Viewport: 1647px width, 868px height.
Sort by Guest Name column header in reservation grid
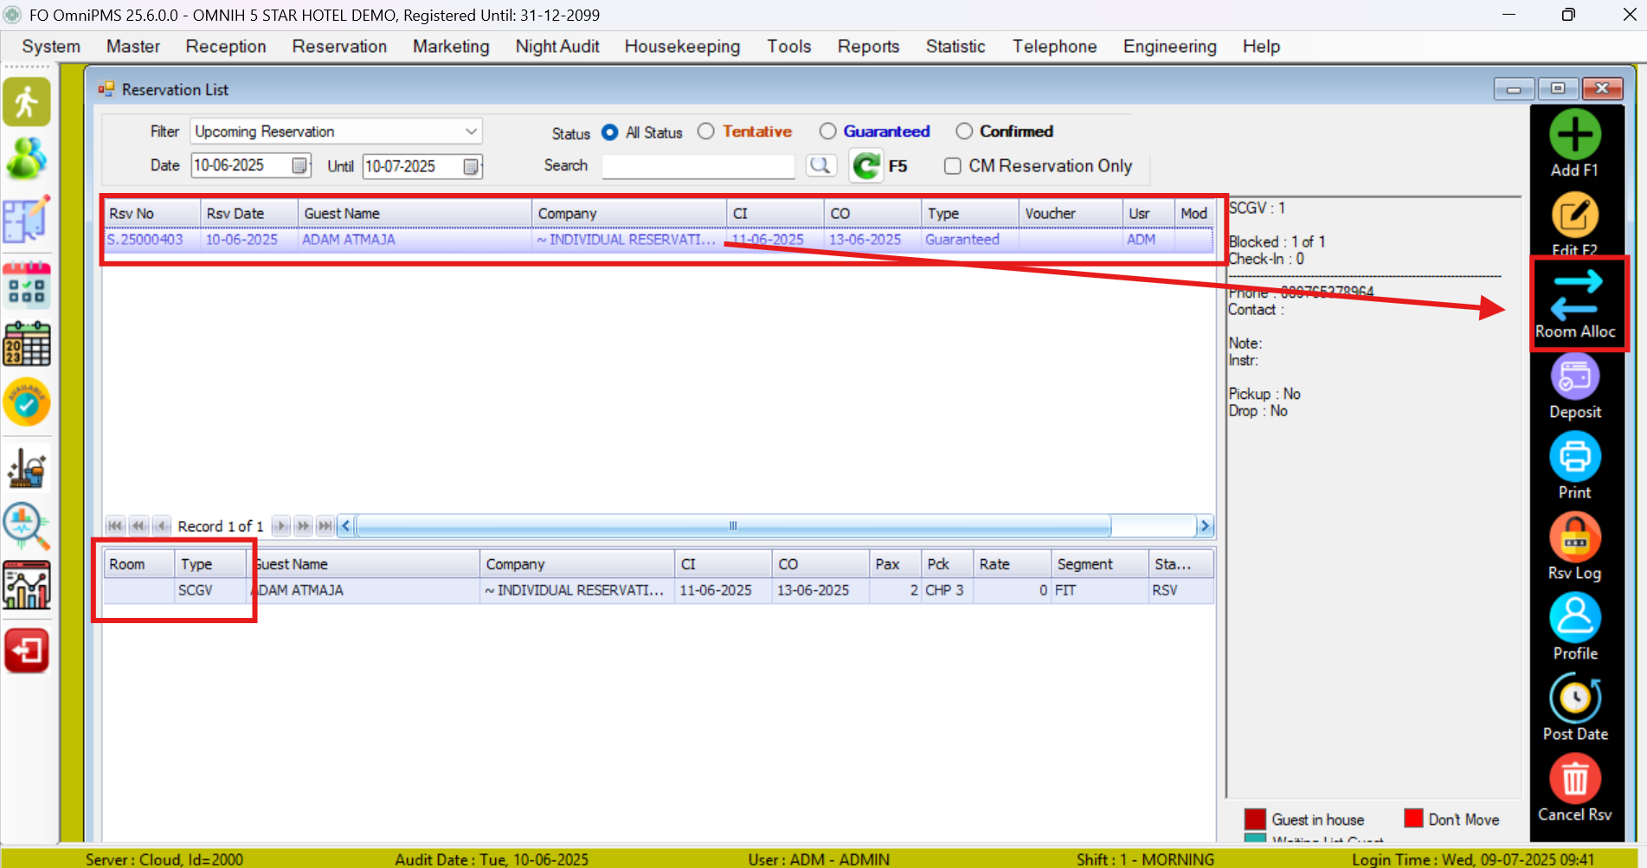(x=415, y=213)
